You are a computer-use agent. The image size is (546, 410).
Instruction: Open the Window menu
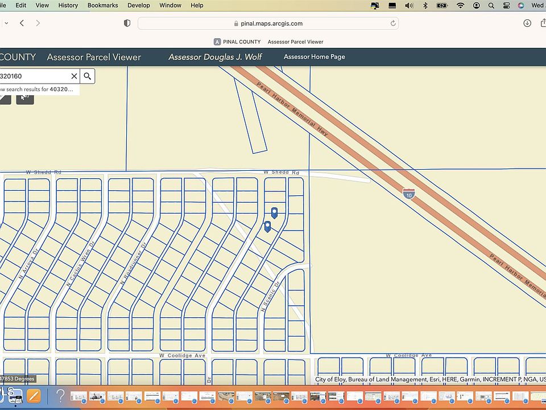point(170,5)
